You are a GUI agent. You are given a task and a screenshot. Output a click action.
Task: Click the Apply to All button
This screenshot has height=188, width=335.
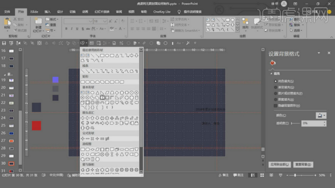click(x=279, y=164)
